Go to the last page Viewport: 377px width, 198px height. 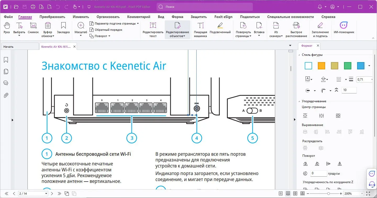click(x=59, y=194)
